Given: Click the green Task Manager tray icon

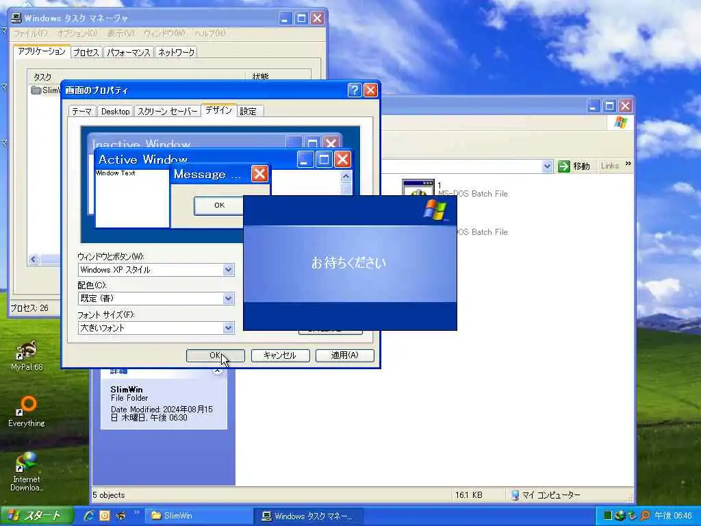Looking at the screenshot, I should 607,516.
